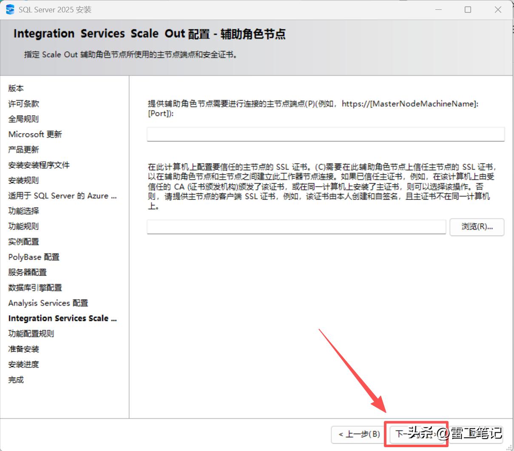Select the 服务器配置 step
The image size is (514, 451).
(x=28, y=272)
